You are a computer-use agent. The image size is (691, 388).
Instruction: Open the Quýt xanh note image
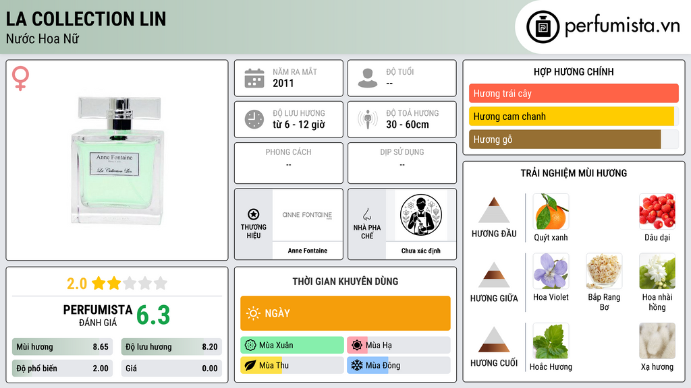(551, 212)
